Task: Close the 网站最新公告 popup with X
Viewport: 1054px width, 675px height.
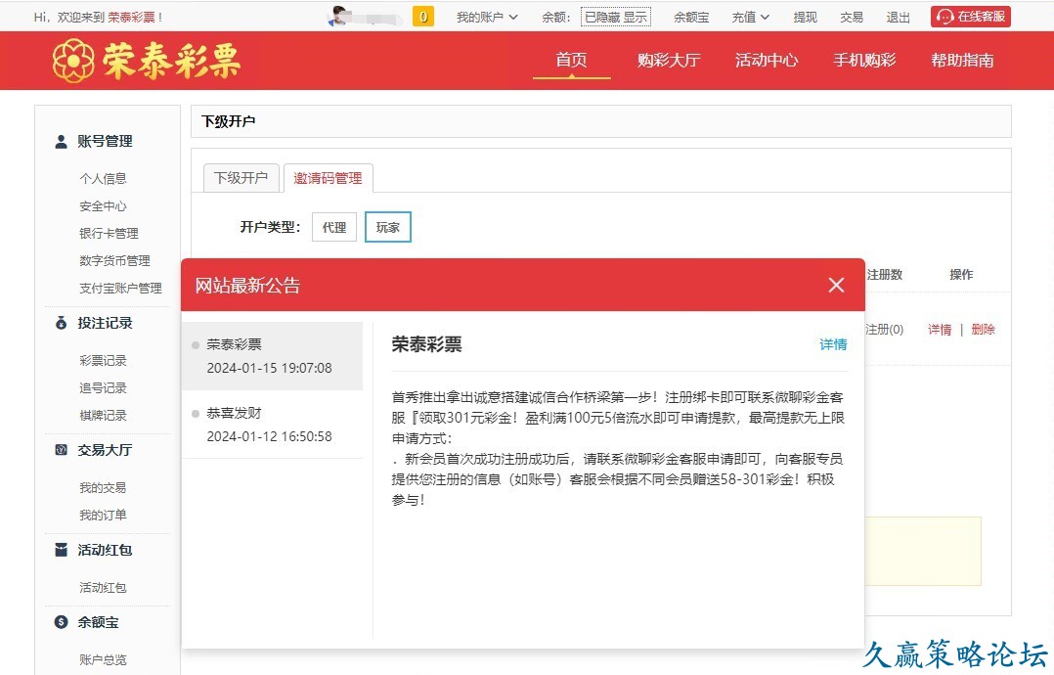Action: (x=836, y=285)
